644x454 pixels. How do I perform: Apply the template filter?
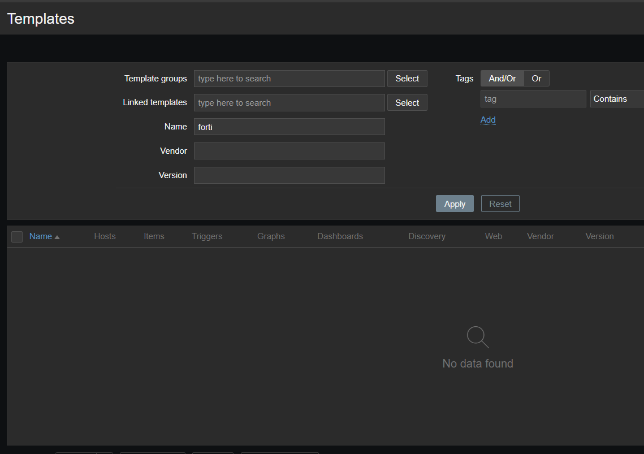pyautogui.click(x=455, y=204)
